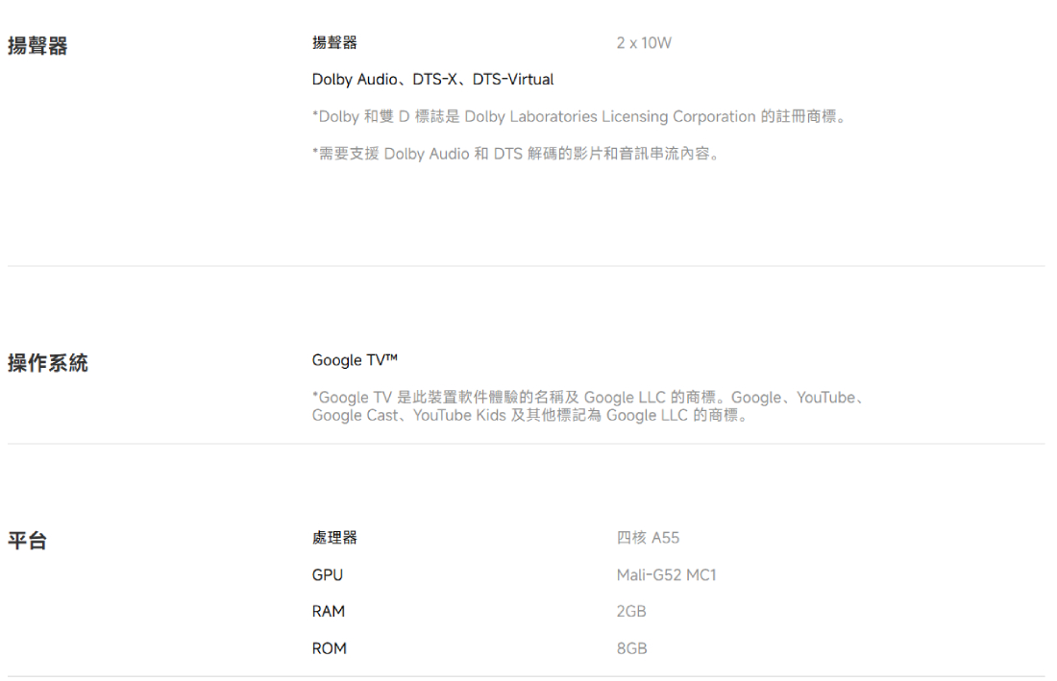Image resolution: width=1057 pixels, height=681 pixels.
Task: Click the 揚聲器 spec label
Action: tap(334, 43)
